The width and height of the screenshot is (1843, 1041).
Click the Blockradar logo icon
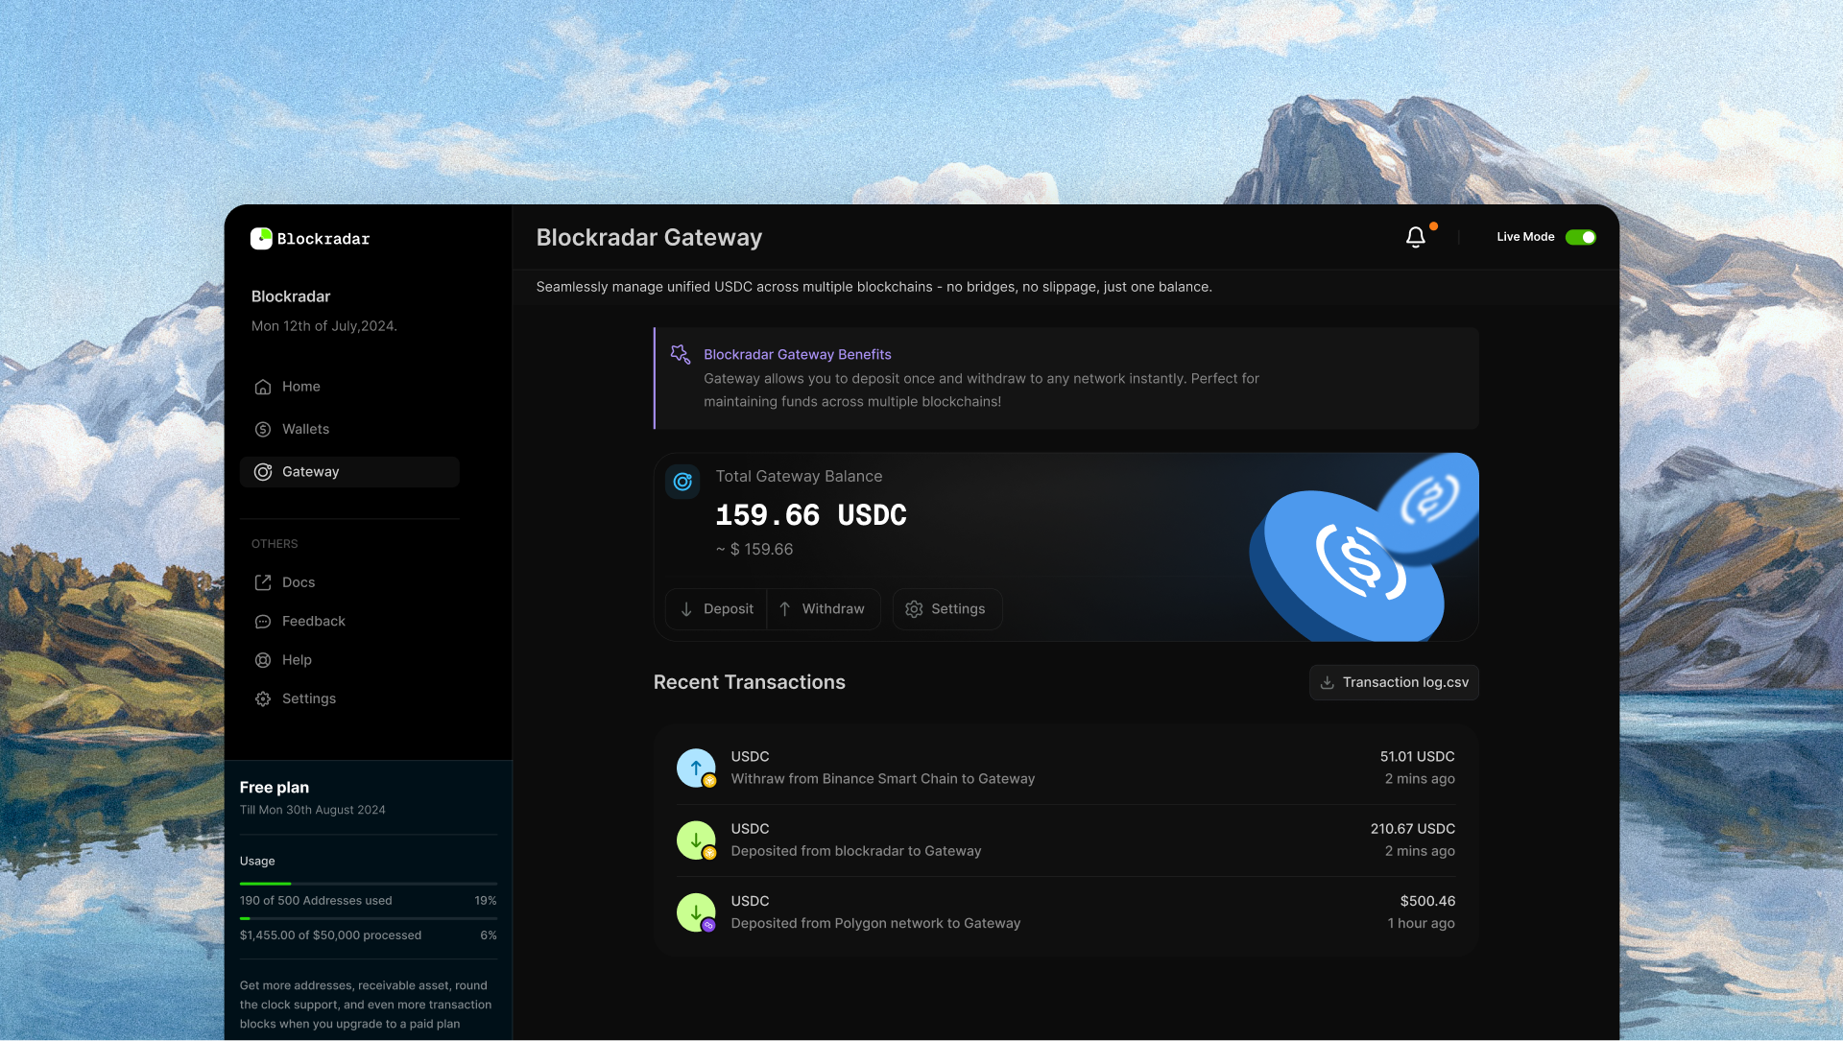coord(261,238)
